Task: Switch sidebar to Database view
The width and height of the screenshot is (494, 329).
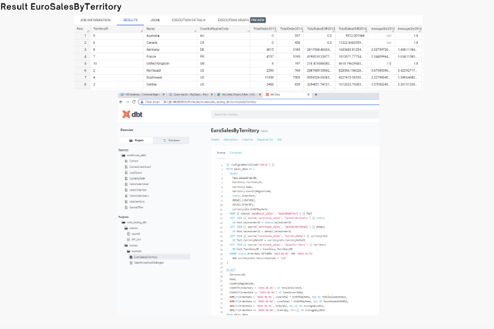Action: pos(171,141)
